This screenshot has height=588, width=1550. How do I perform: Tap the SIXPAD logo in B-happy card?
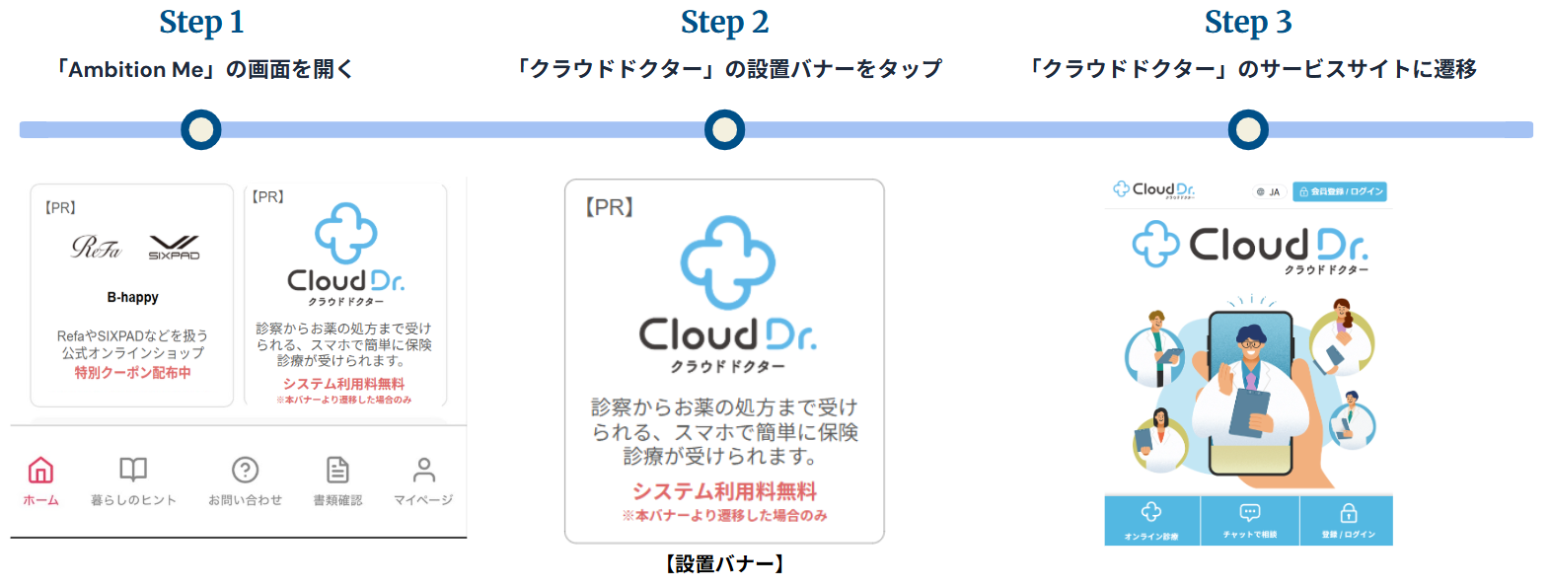tap(175, 248)
